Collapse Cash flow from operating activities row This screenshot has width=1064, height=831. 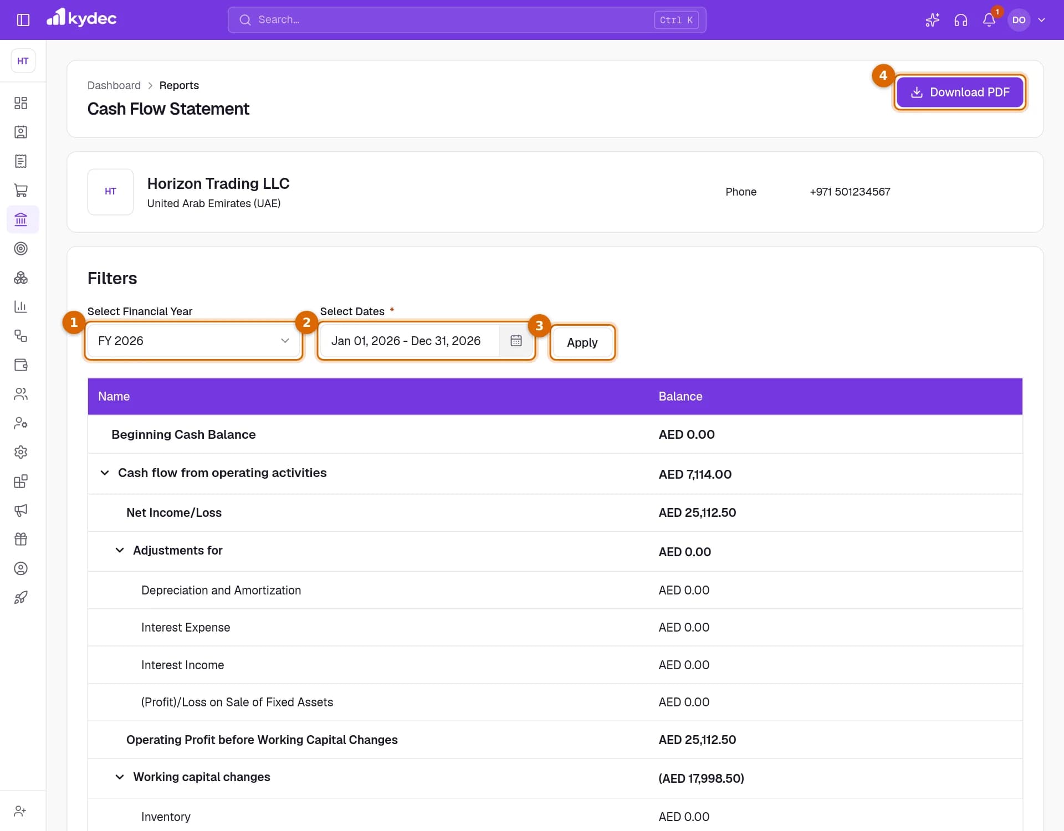[x=104, y=473]
